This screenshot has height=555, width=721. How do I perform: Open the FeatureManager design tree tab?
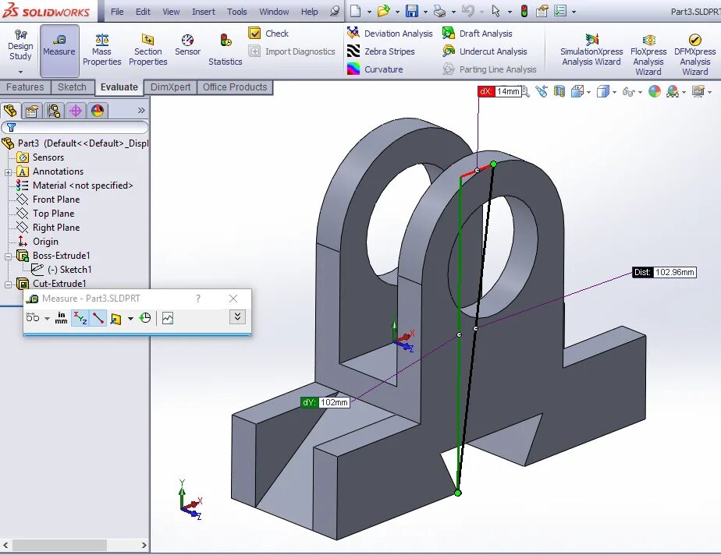click(10, 111)
